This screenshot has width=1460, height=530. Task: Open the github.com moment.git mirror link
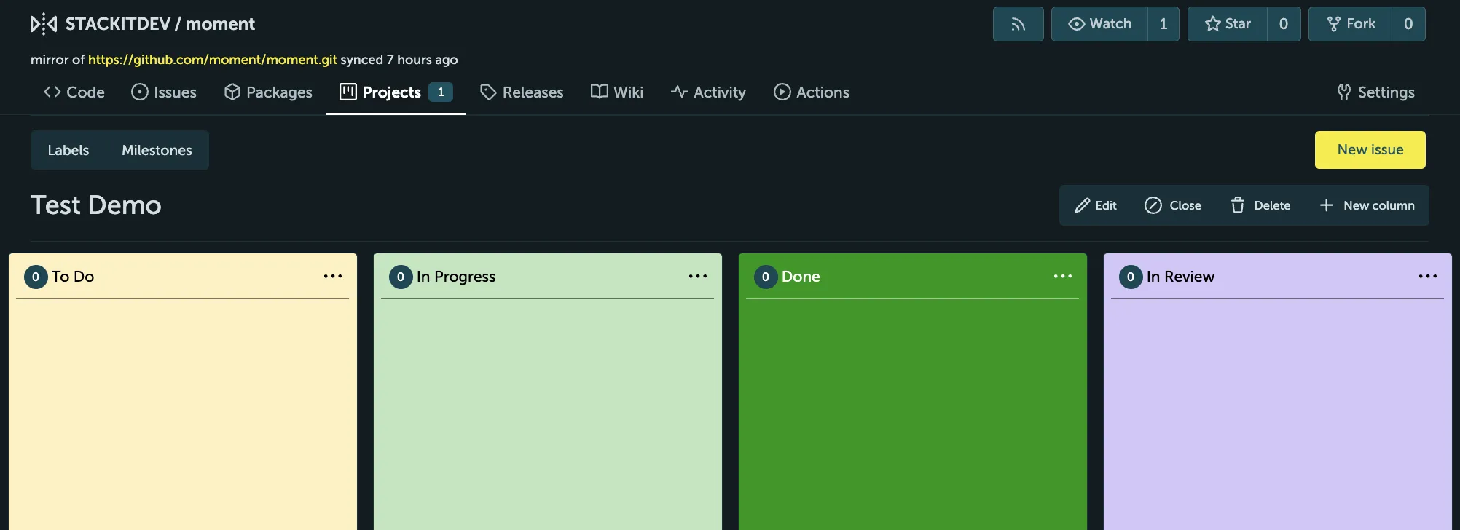tap(212, 60)
